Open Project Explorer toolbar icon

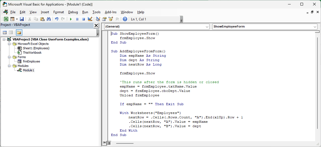98,19
